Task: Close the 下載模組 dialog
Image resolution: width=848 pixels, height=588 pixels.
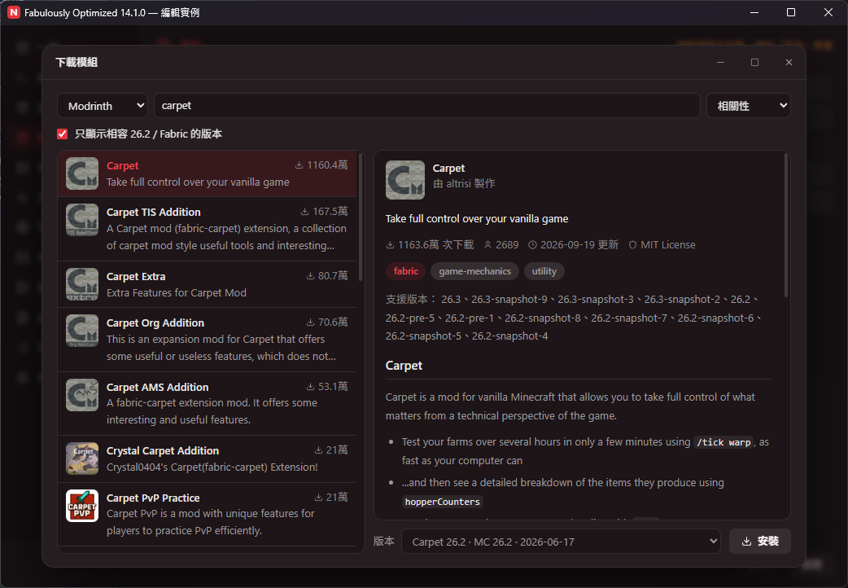Action: [x=789, y=62]
